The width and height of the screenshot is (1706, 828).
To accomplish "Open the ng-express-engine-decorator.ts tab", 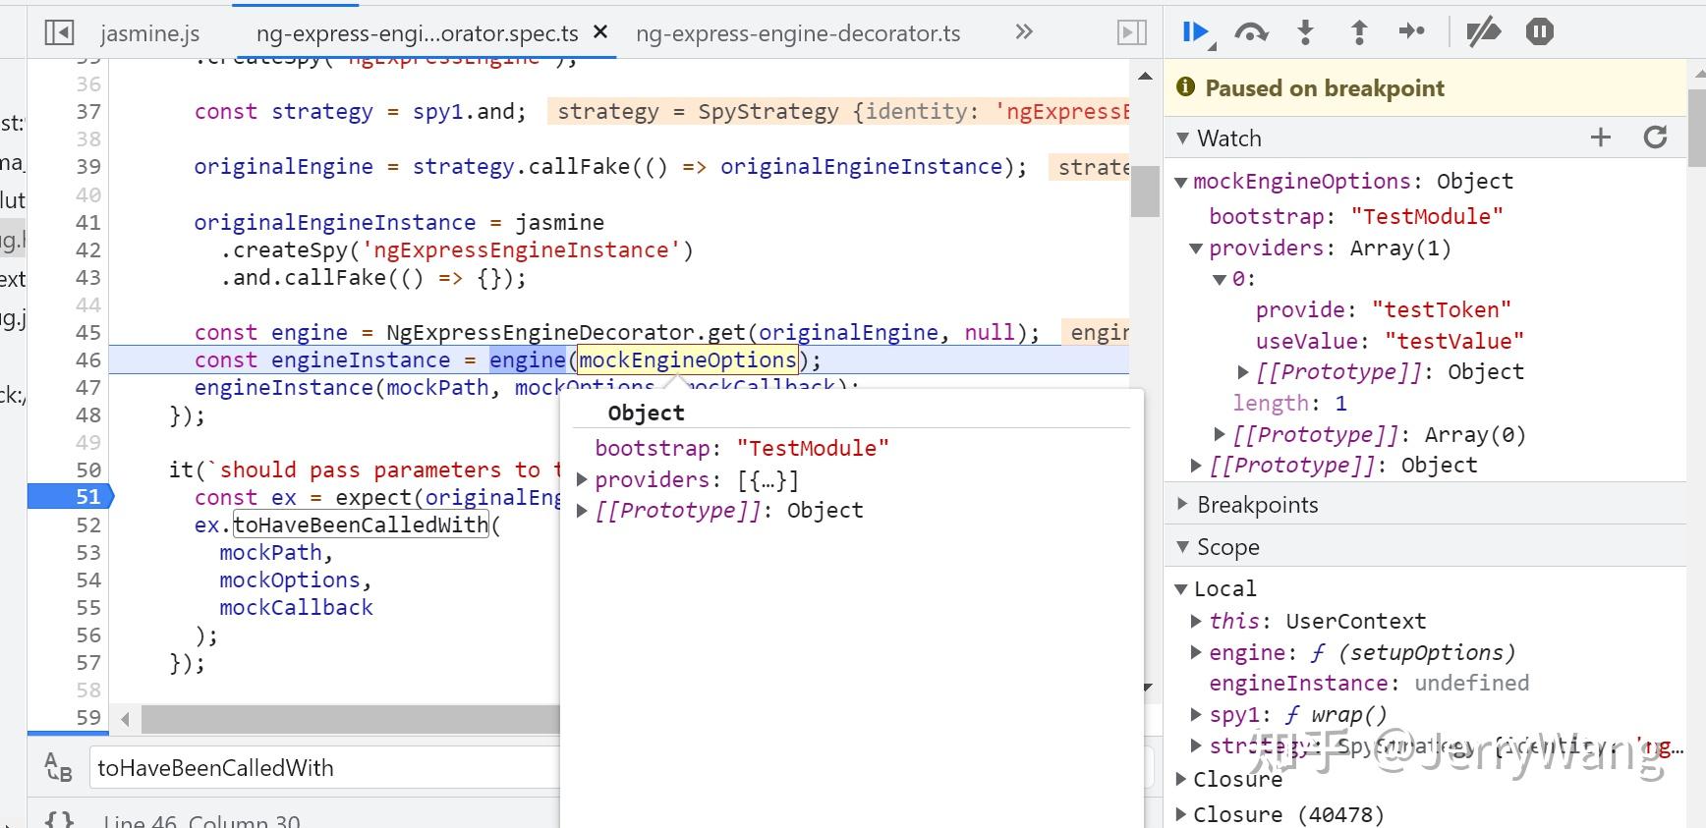I will pyautogui.click(x=797, y=33).
